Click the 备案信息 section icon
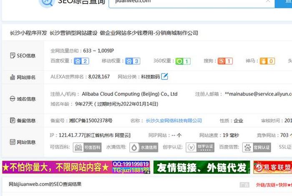The image size is (292, 196). tap(13, 120)
